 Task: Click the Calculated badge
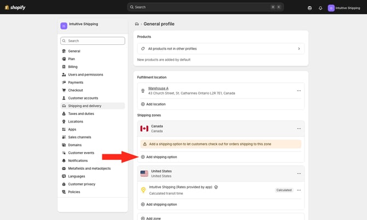pos(284,190)
